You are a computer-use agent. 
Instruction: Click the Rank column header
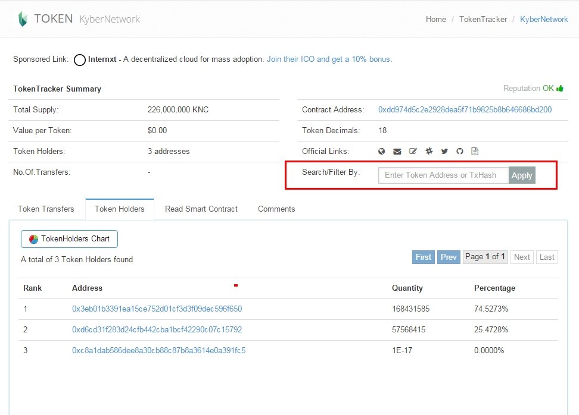pyautogui.click(x=33, y=288)
